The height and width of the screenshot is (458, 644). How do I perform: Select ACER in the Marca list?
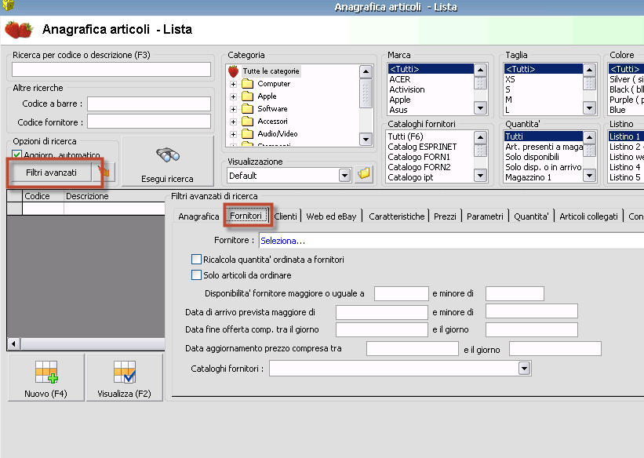click(x=431, y=79)
